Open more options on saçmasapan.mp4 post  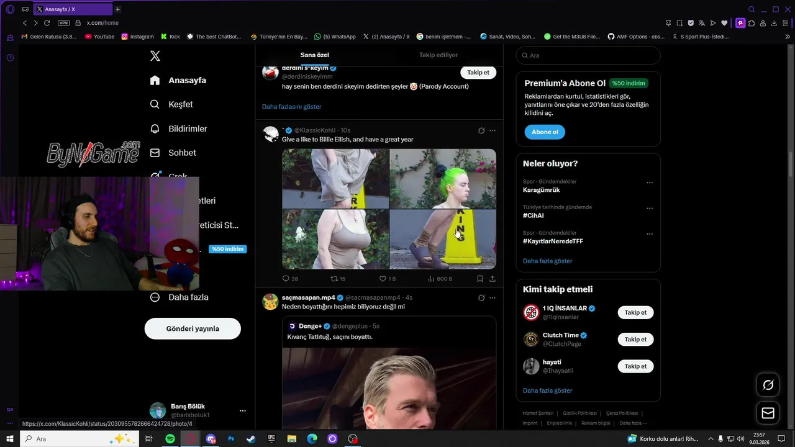coord(493,298)
